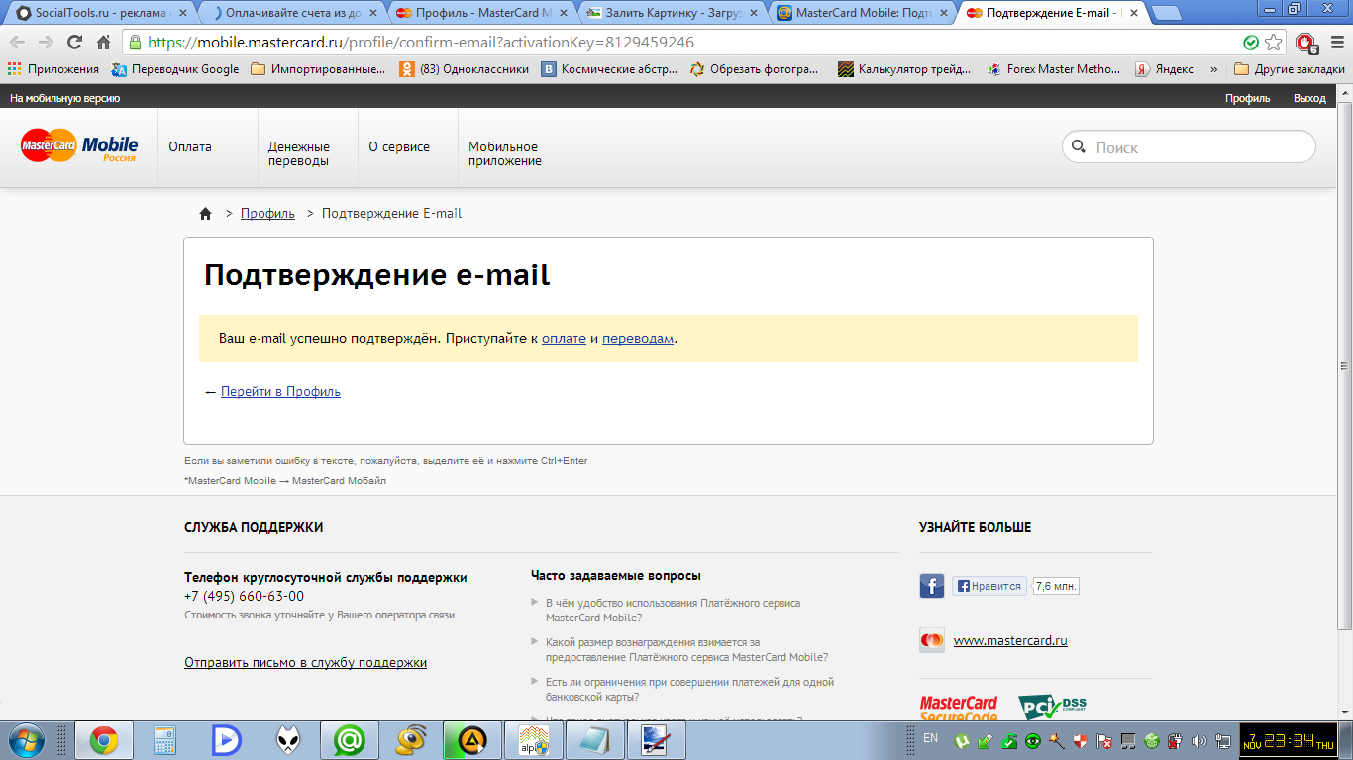Open the О сервисе menu item
This screenshot has height=760, width=1353.
(x=399, y=146)
